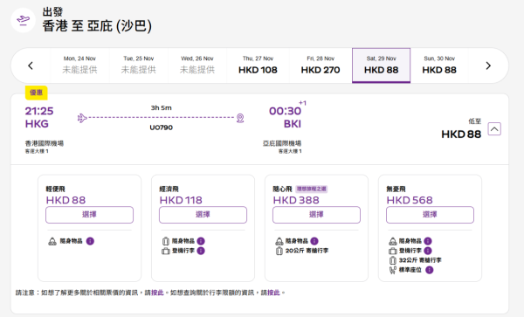Collapse flight UO790 fare options chevron
This screenshot has height=317, width=524.
tap(494, 129)
